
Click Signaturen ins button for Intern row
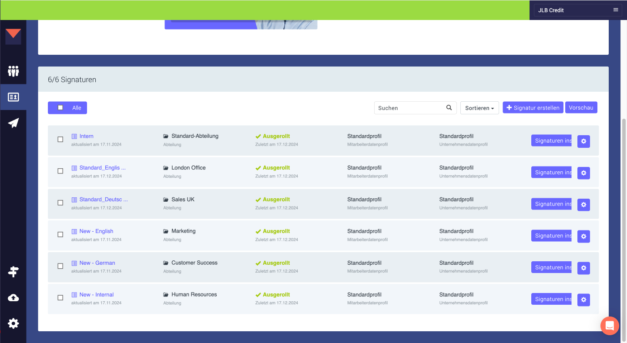click(551, 140)
